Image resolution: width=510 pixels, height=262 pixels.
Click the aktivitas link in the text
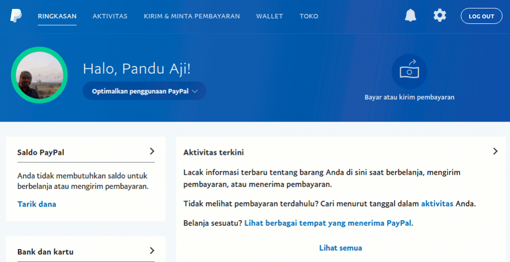pos(437,204)
